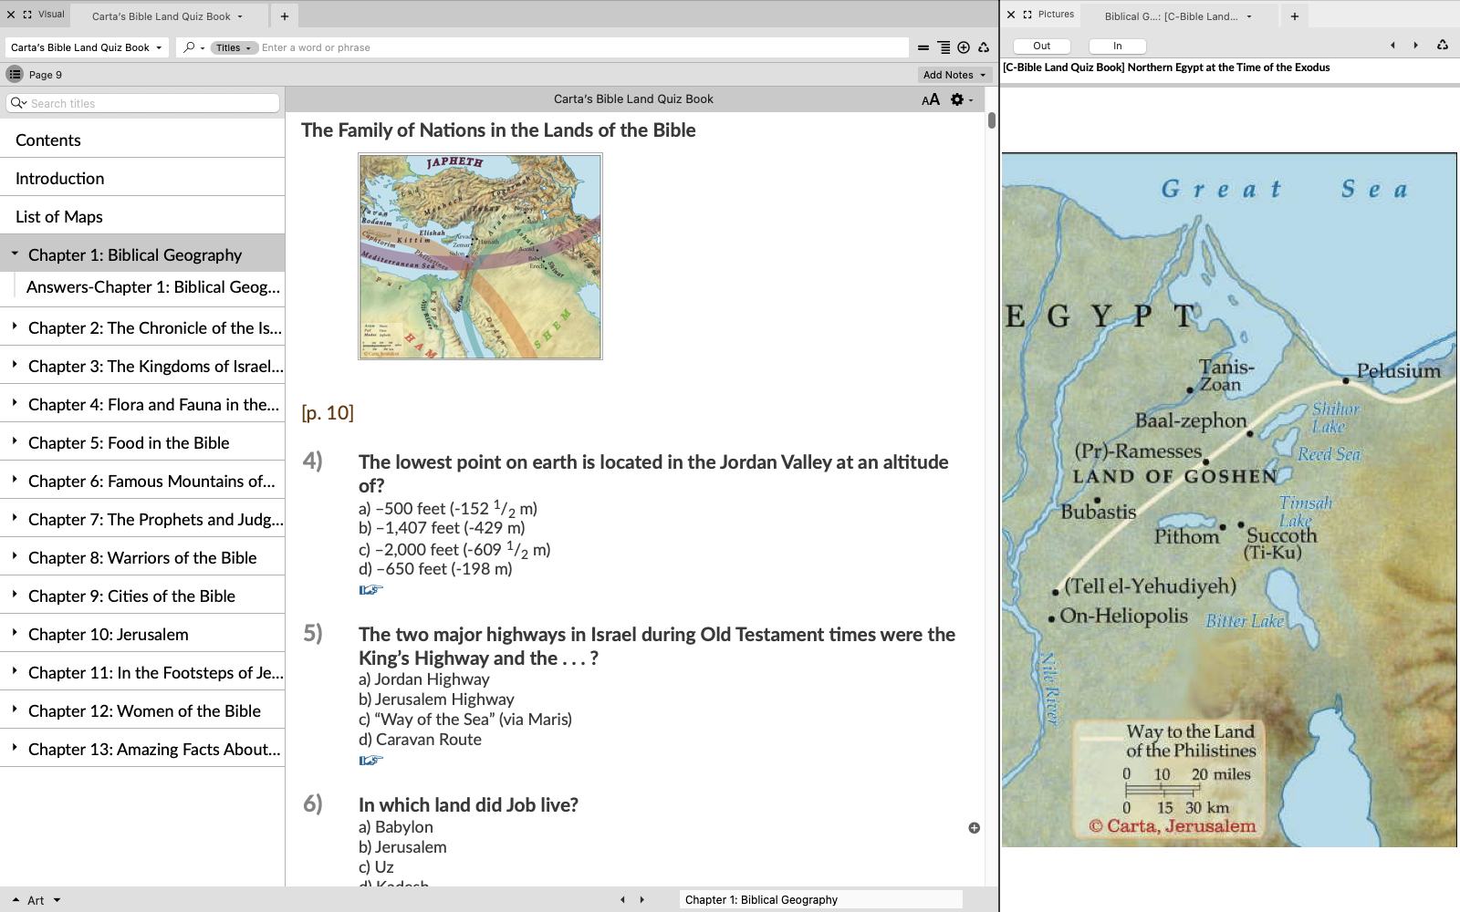The height and width of the screenshot is (912, 1460).
Task: Expand Chapter 9: Cities of the Bible
Action: pyautogui.click(x=15, y=595)
